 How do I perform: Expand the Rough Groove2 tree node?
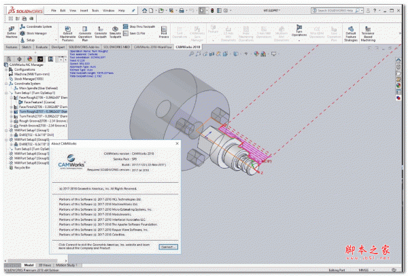pos(11,120)
